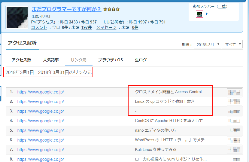The image size is (249, 162).
Task: Switch to the アクセス数 tab
Action: pyautogui.click(x=21, y=60)
